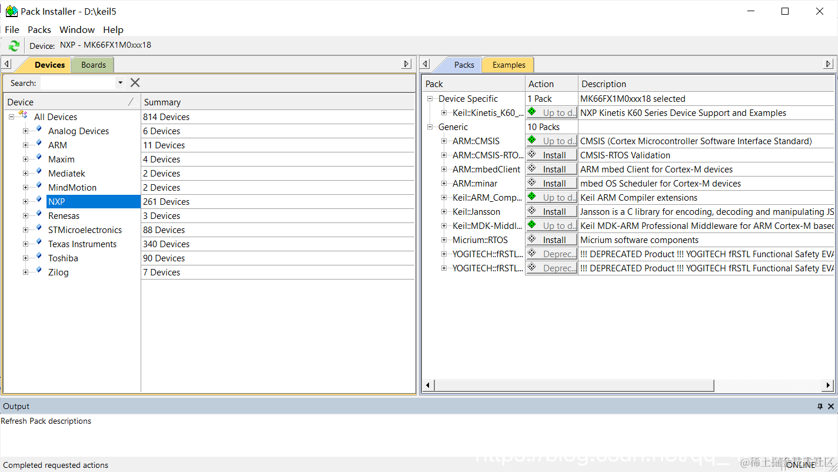Switch to the Examples tab
Viewport: 838px width, 472px height.
point(509,65)
